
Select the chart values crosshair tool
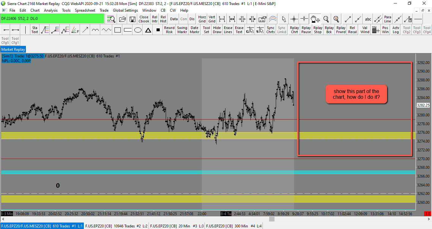tap(294, 19)
